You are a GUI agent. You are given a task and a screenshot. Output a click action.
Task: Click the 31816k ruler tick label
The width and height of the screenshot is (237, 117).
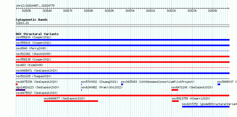point(47,11)
